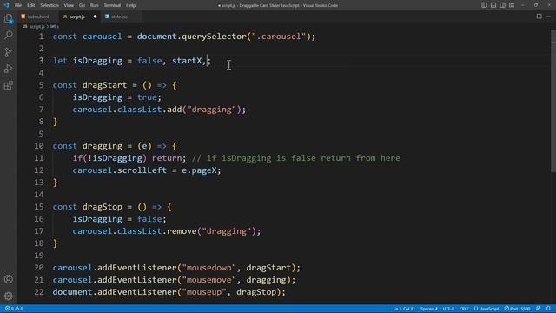The image size is (556, 313).
Task: Open the editor More Actions ellipsis
Action: click(x=548, y=17)
